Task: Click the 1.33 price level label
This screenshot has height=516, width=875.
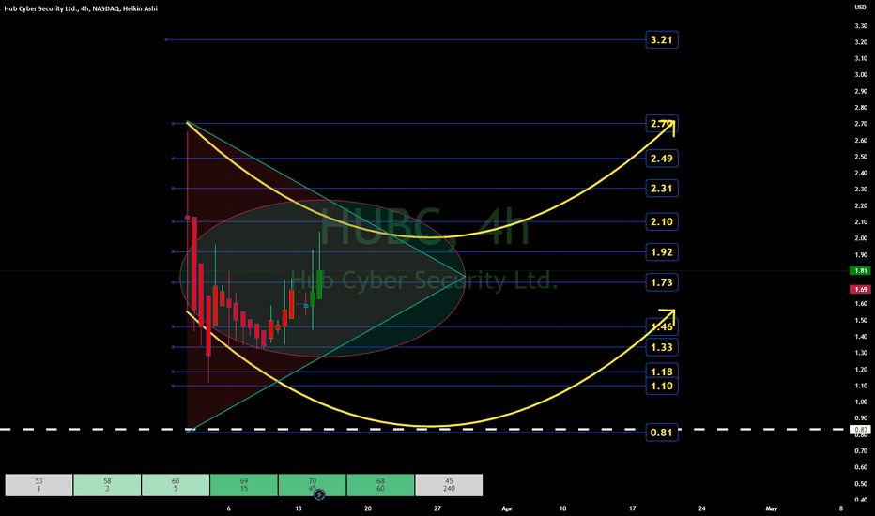Action: (662, 347)
